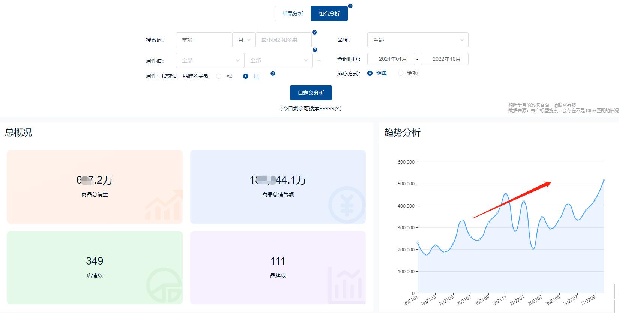Click help icon above search keyword field
Viewport: 619px width, 313px height.
click(x=314, y=32)
